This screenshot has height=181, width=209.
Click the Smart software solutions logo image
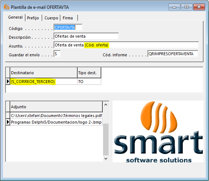[x=158, y=132]
